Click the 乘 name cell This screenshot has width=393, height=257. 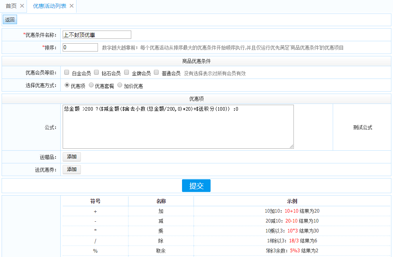tap(161, 231)
